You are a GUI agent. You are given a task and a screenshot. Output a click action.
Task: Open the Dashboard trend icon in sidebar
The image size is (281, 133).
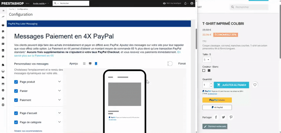click(3, 17)
